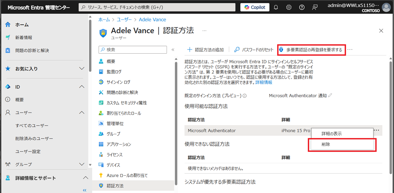Screen dimensions: 394x193
Task: Collapse the 詳細情報とサポート section chevron
Action: [85, 178]
